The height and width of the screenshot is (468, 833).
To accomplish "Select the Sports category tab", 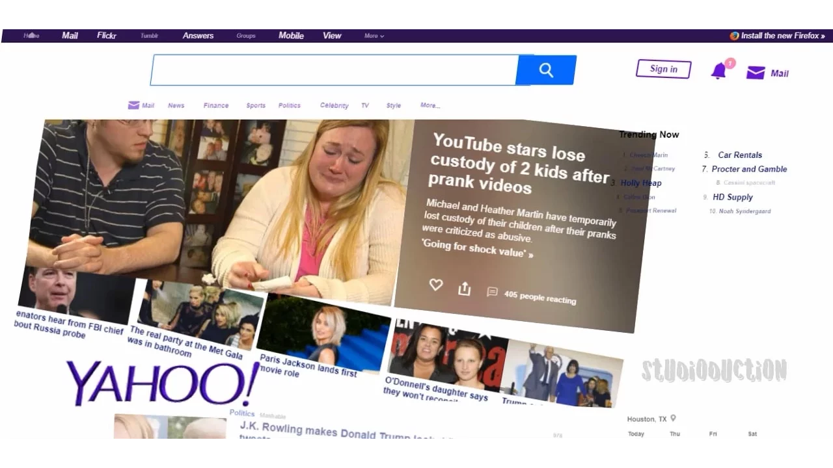I will click(x=256, y=105).
